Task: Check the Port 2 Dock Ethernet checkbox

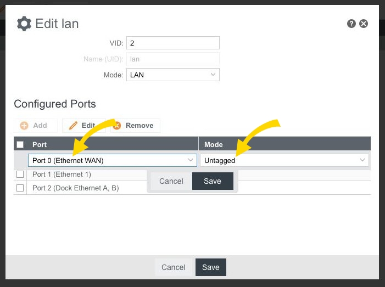Action: [20, 188]
